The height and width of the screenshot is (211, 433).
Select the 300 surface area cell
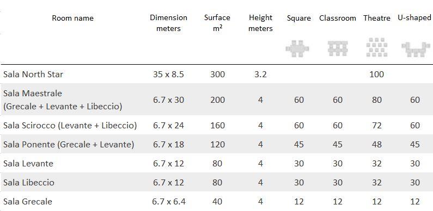tap(217, 74)
